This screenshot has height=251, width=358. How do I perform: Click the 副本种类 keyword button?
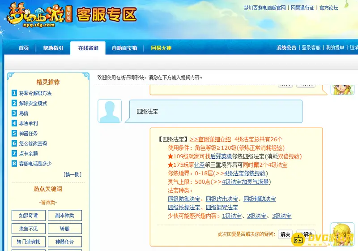pyautogui.click(x=65, y=216)
